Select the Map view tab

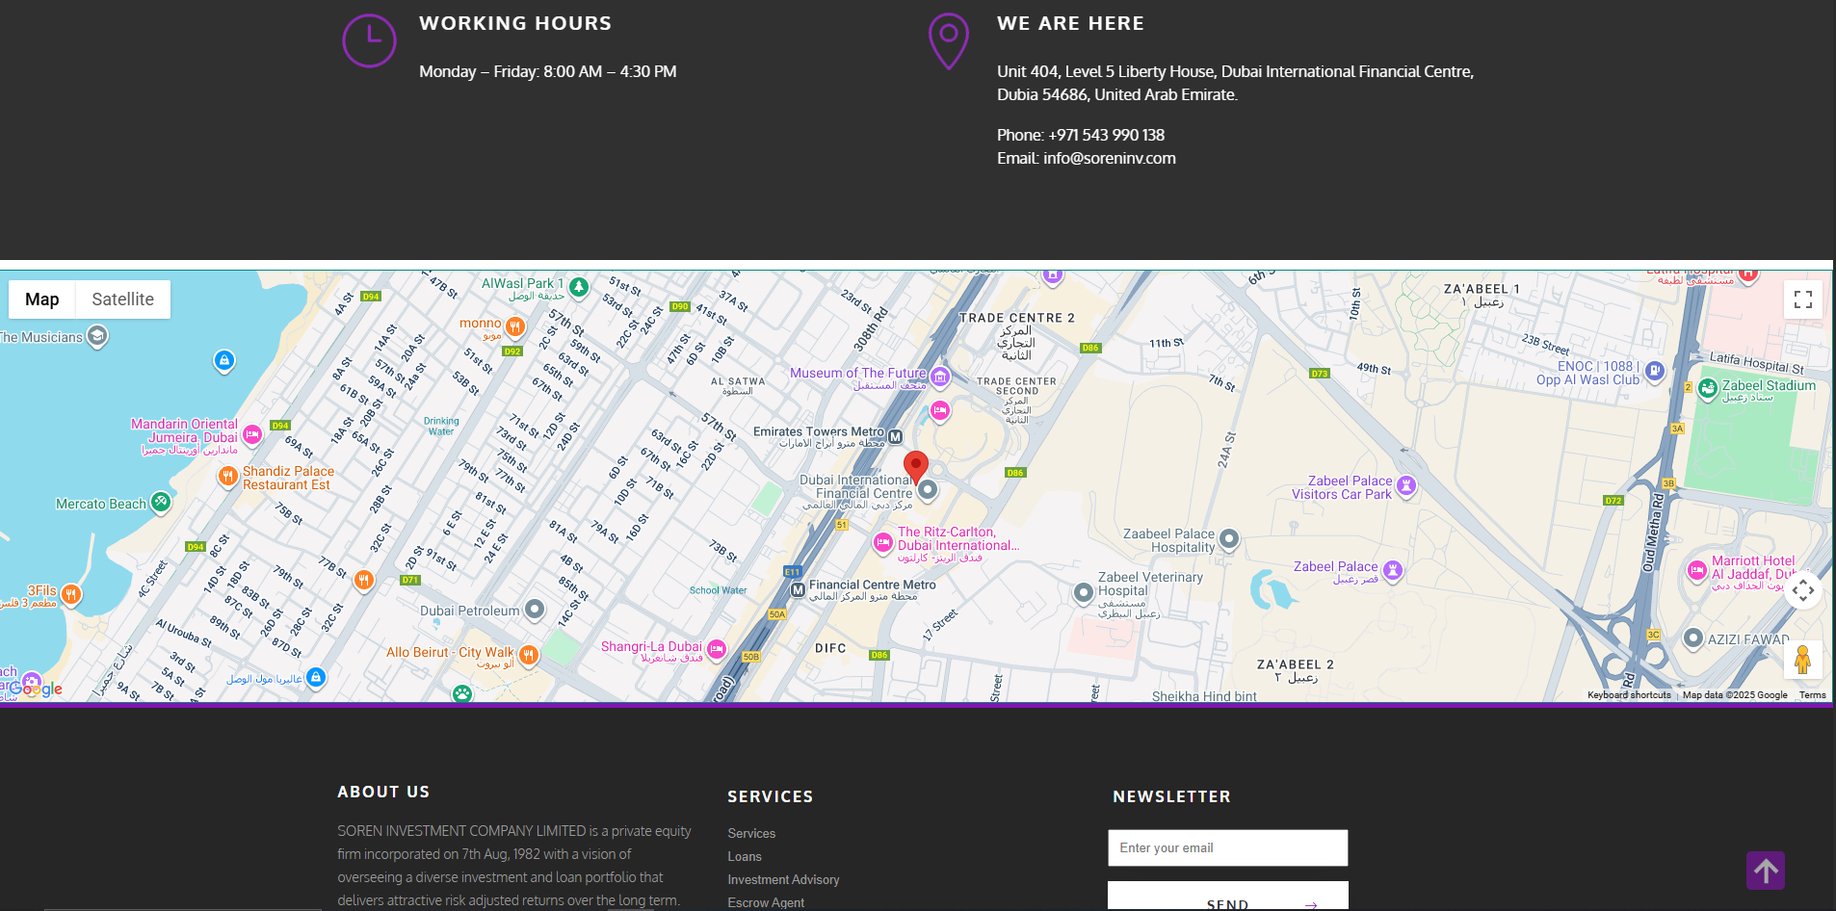(x=42, y=299)
